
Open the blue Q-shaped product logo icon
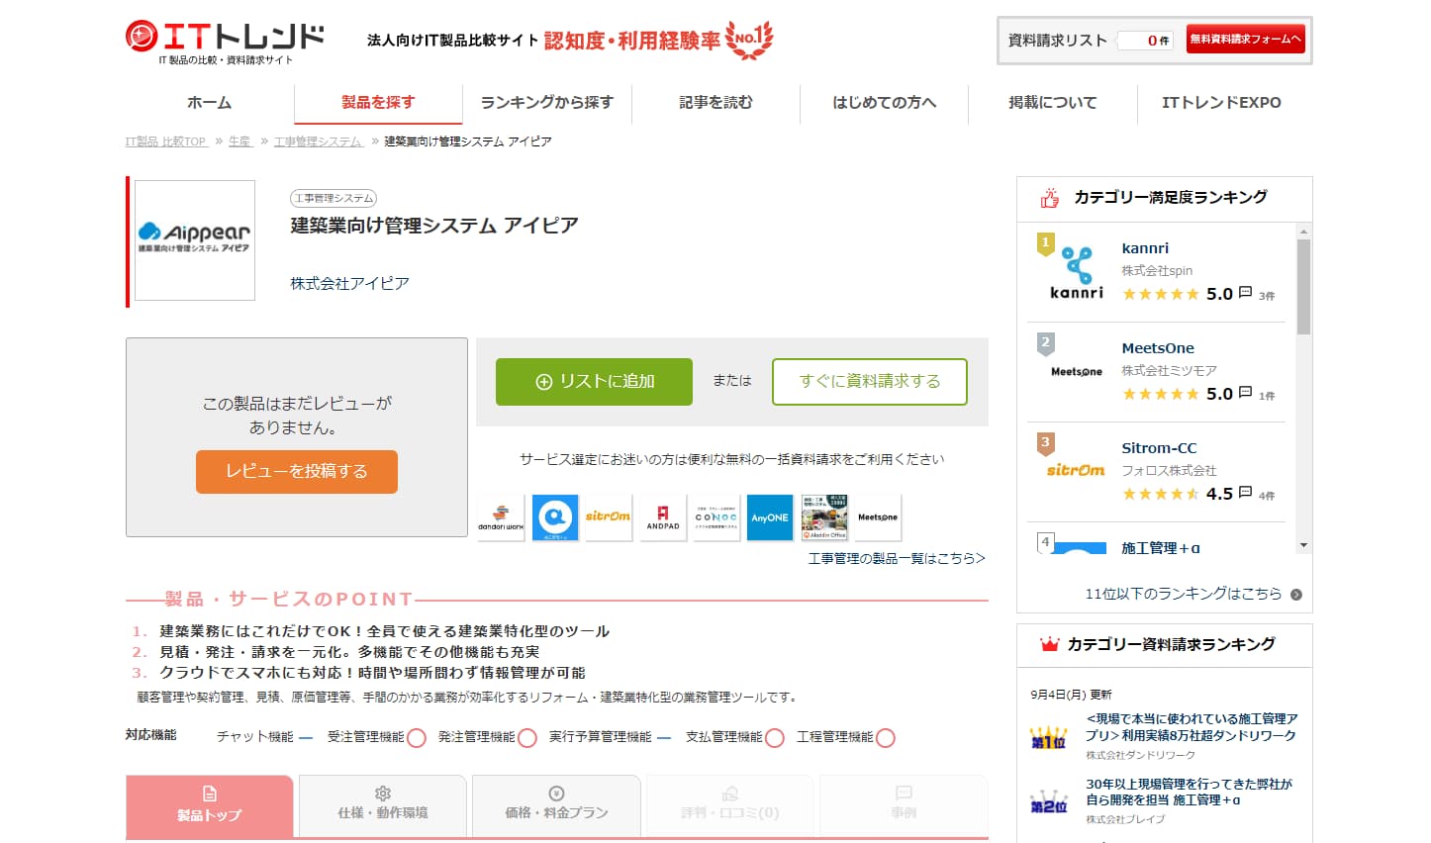click(x=555, y=516)
